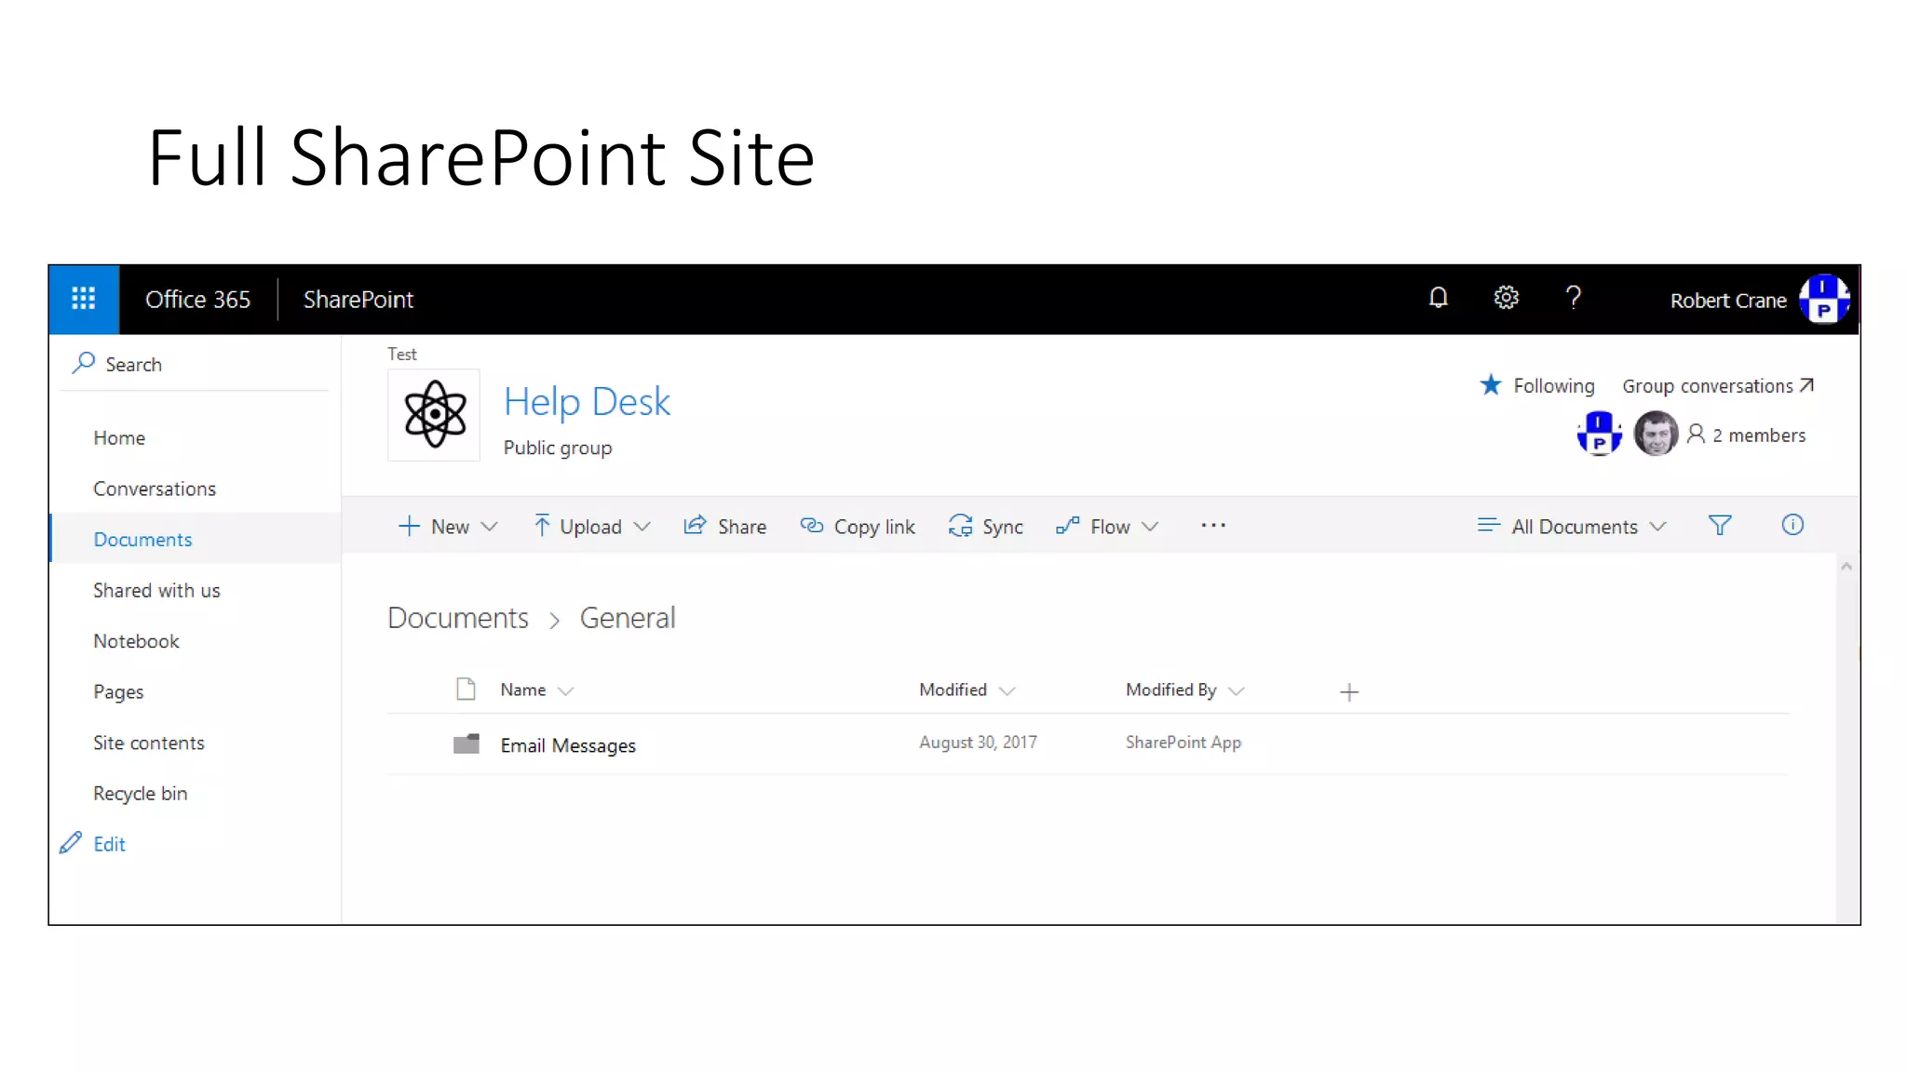Open Notebook in left navigation

(x=136, y=641)
